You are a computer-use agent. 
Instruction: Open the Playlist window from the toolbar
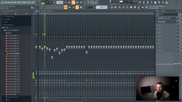click(x=112, y=7)
